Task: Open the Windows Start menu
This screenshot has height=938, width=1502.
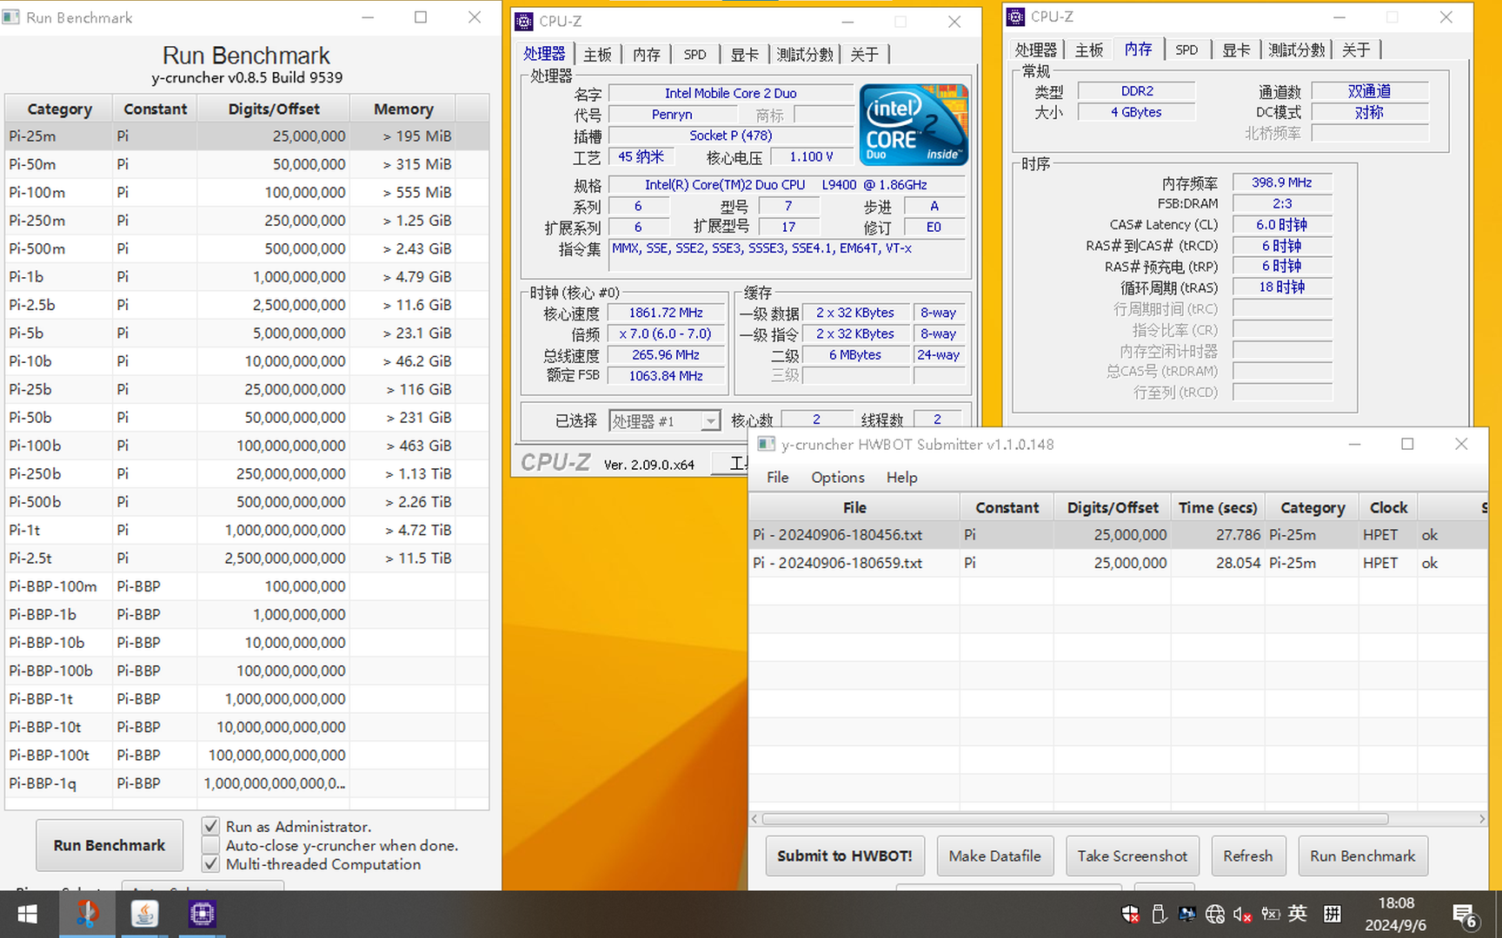Action: [27, 914]
